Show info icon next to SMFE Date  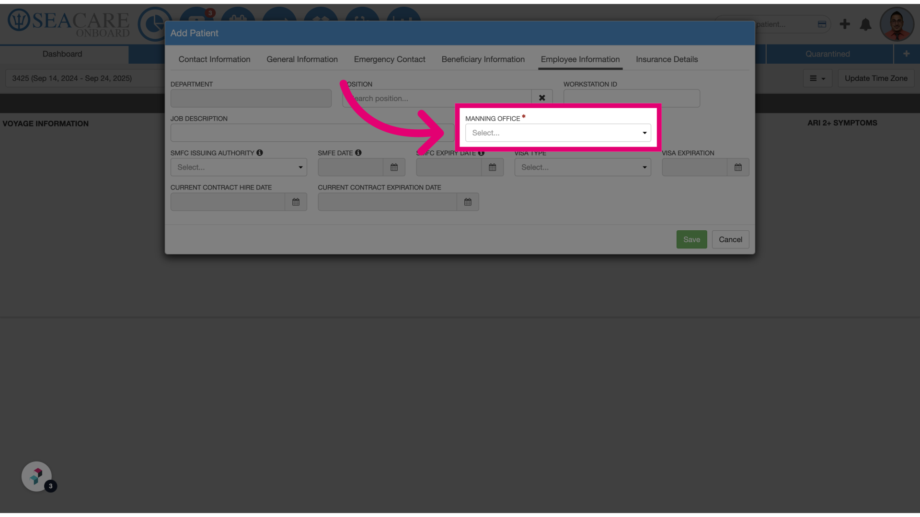[358, 153]
